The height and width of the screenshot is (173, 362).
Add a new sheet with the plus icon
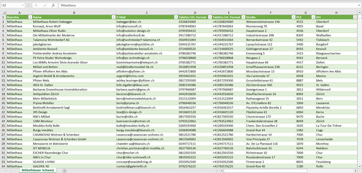point(64,171)
